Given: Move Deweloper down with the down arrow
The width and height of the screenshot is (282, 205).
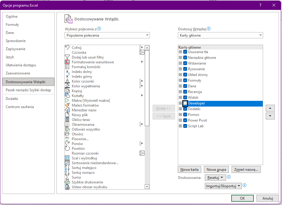Looking at the screenshot, I should click(270, 116).
